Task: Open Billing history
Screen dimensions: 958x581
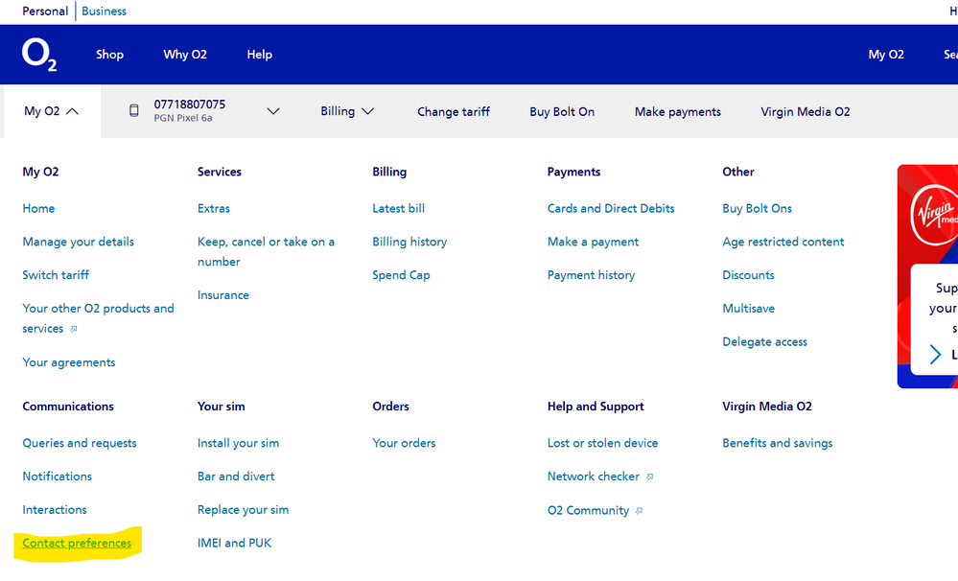Action: 409,242
